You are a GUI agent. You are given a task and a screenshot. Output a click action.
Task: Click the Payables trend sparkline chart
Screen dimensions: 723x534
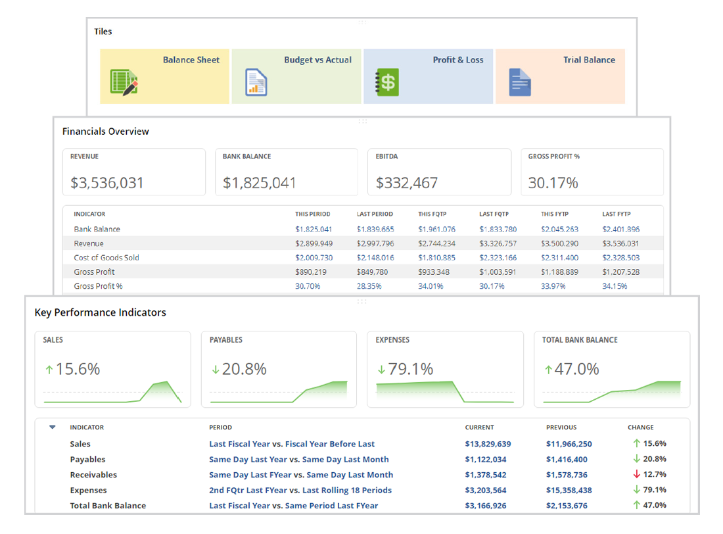[x=279, y=392]
